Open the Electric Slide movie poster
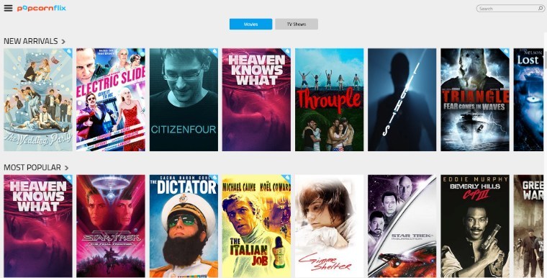This screenshot has height=278, width=547. click(x=111, y=99)
